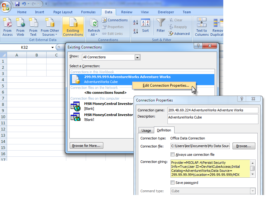
Task: Open the Sort dialog button
Action: pos(146,25)
